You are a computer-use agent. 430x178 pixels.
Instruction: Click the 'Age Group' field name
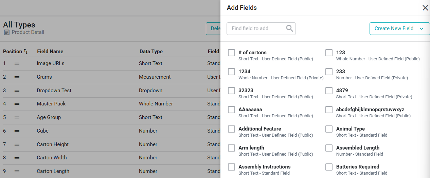(x=49, y=117)
